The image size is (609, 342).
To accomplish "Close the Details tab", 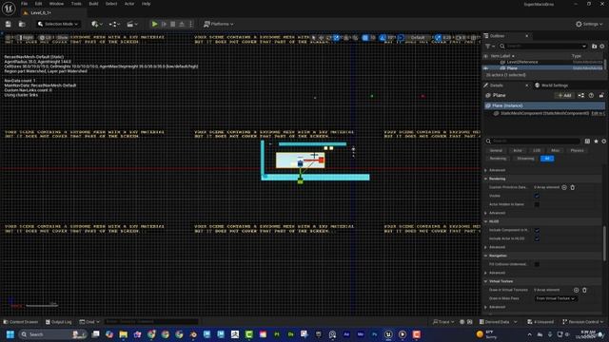I will pyautogui.click(x=526, y=85).
